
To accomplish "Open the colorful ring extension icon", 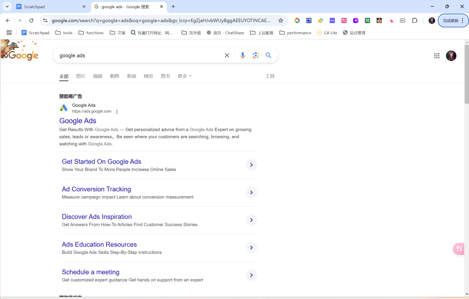I will click(x=297, y=20).
